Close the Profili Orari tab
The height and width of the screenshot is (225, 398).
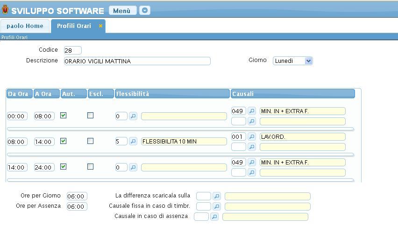100,26
